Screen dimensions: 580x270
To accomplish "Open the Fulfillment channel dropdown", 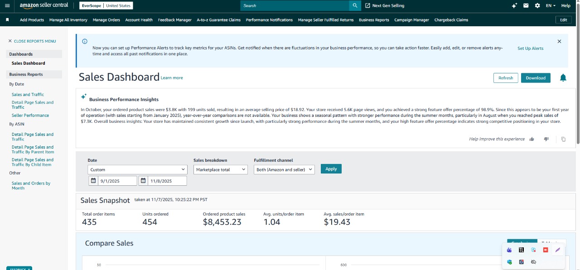I will [284, 169].
